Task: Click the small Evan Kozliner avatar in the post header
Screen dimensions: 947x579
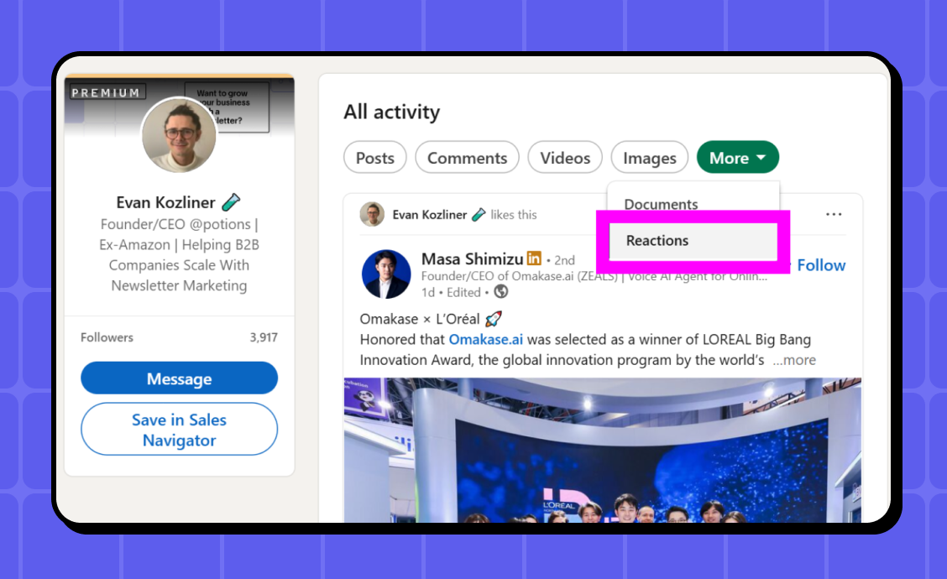Action: click(x=372, y=214)
